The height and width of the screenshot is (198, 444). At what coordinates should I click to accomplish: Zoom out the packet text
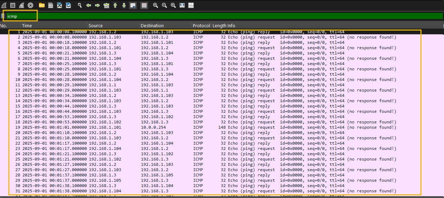click(164, 5)
